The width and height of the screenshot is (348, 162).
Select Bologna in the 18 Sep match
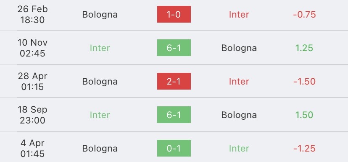(239, 115)
